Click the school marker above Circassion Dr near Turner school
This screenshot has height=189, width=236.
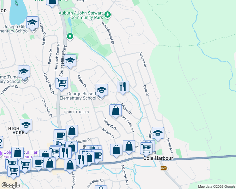(x=24, y=72)
